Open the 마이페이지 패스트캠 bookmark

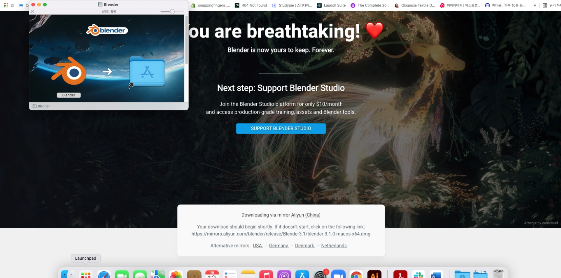pyautogui.click(x=460, y=5)
